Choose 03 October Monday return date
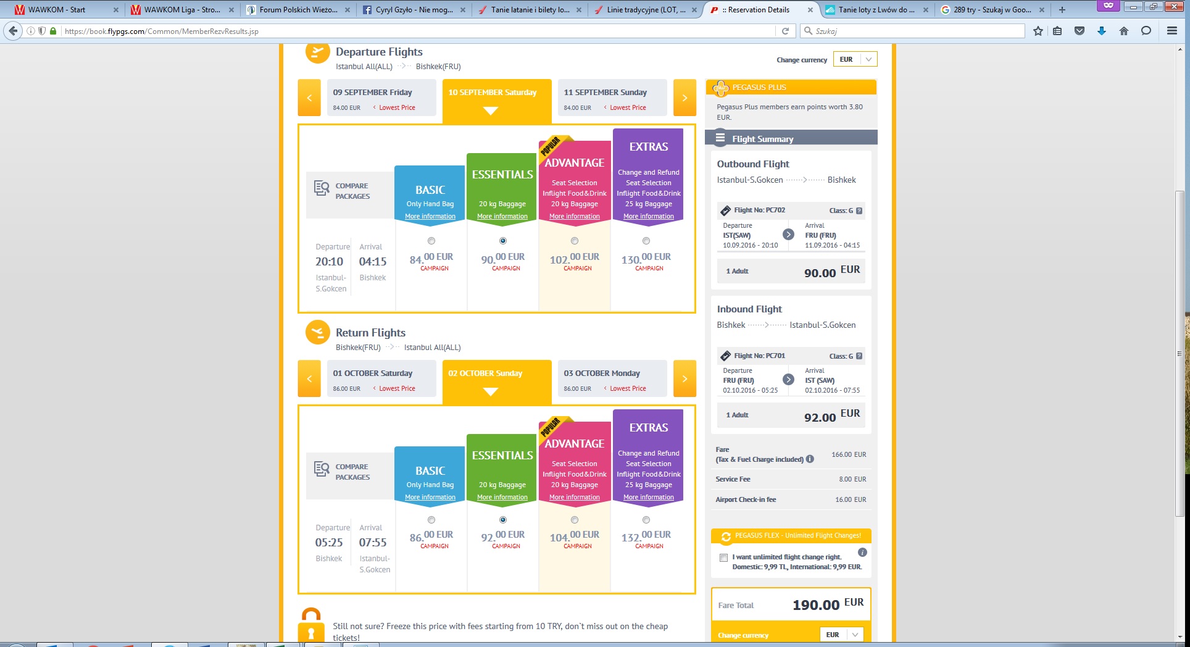1190x647 pixels. pos(612,378)
